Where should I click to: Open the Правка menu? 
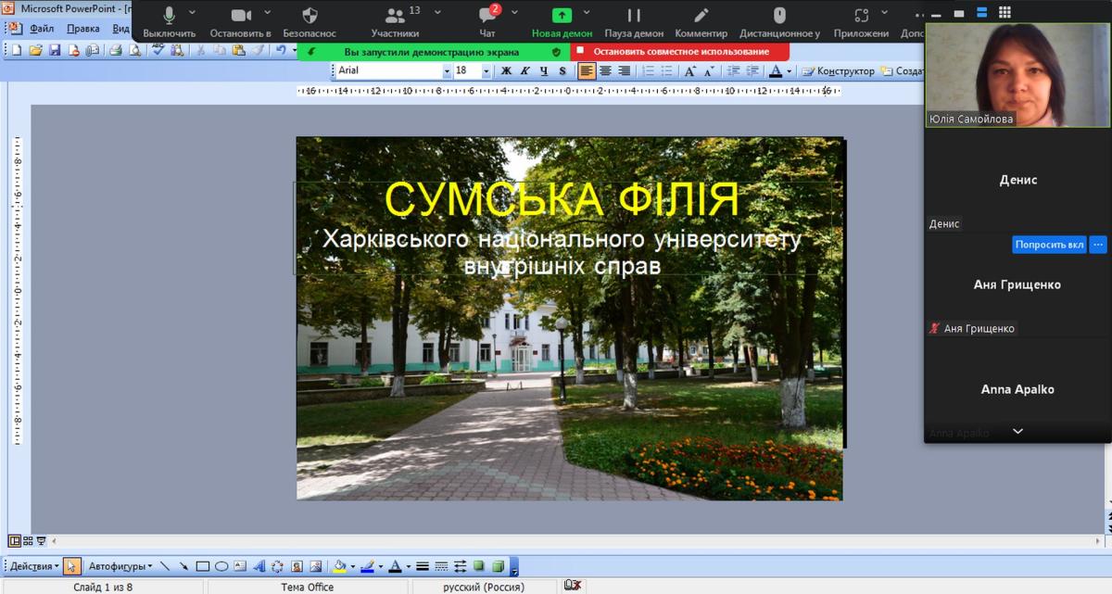click(83, 29)
